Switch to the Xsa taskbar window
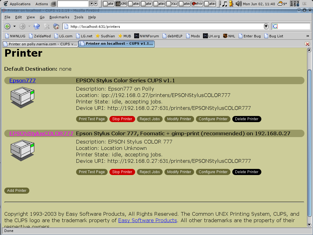The image size is (313, 235). 172,4
